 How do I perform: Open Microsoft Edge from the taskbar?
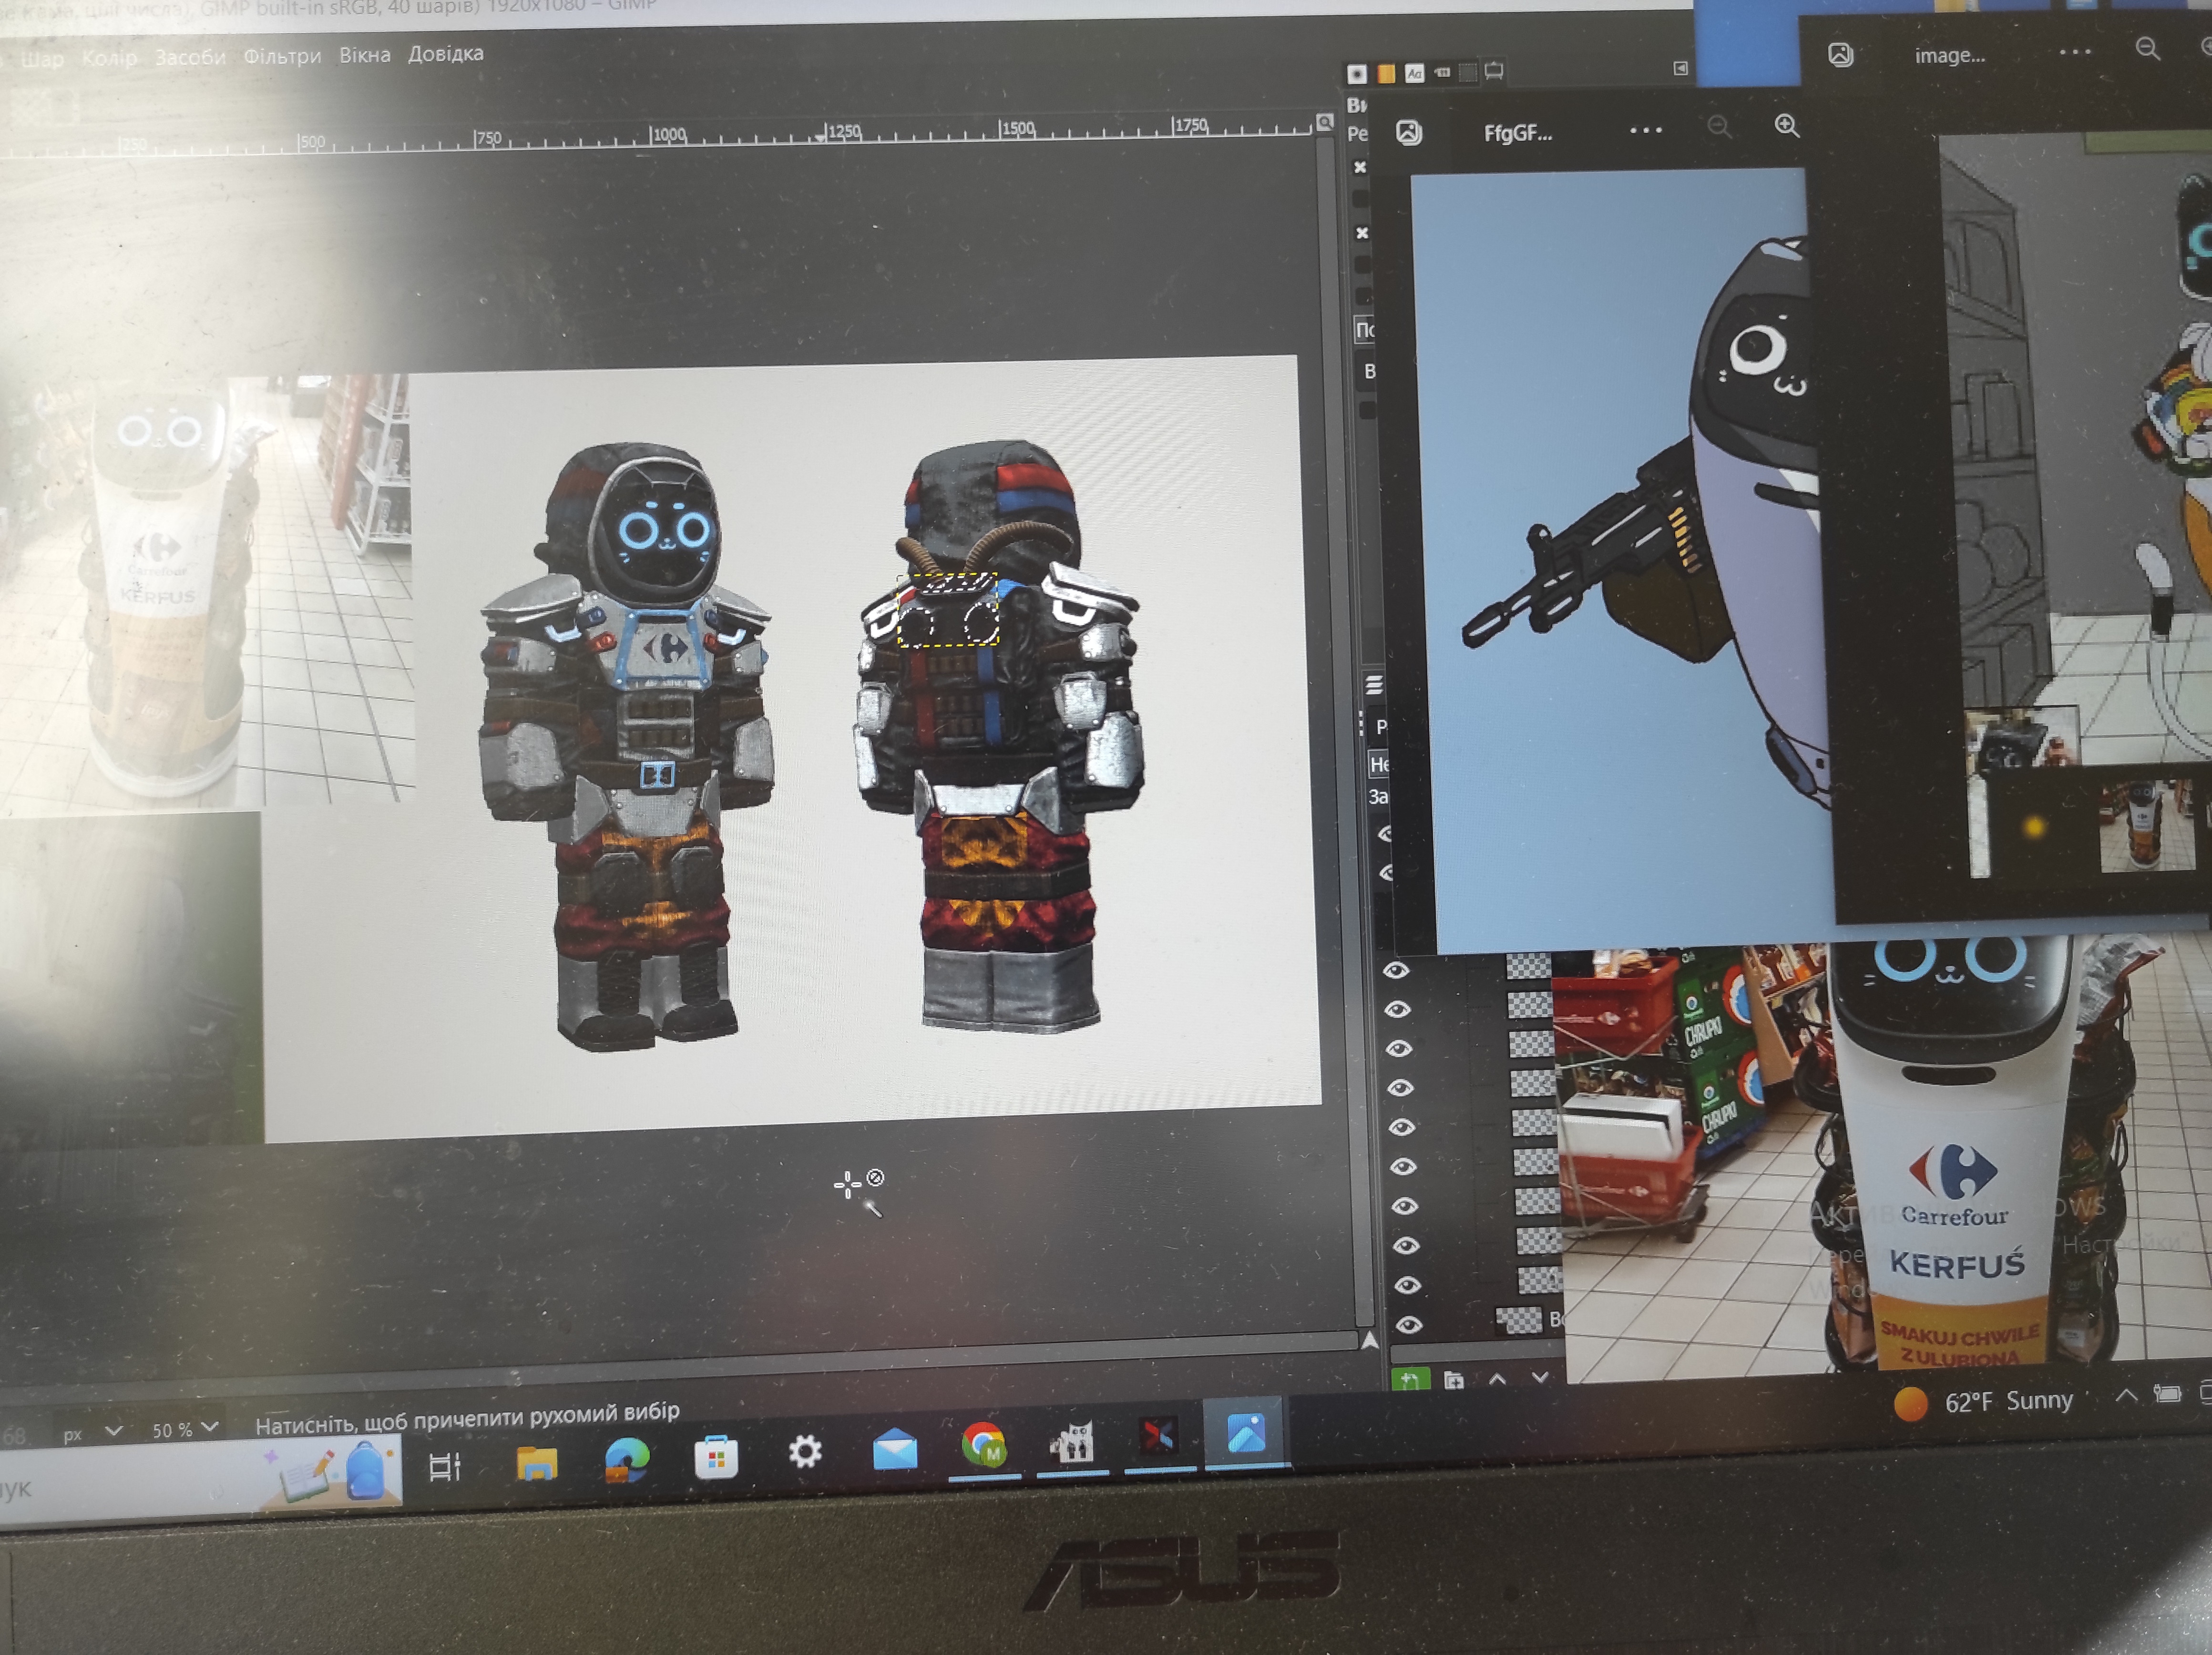point(627,1461)
